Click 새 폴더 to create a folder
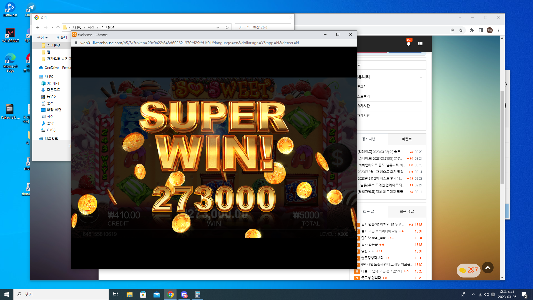Screen dimensions: 533x300 coord(62,37)
